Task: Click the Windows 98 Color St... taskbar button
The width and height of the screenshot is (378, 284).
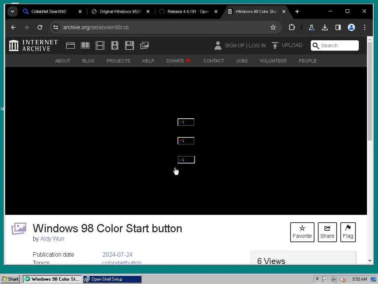Action: [x=52, y=279]
